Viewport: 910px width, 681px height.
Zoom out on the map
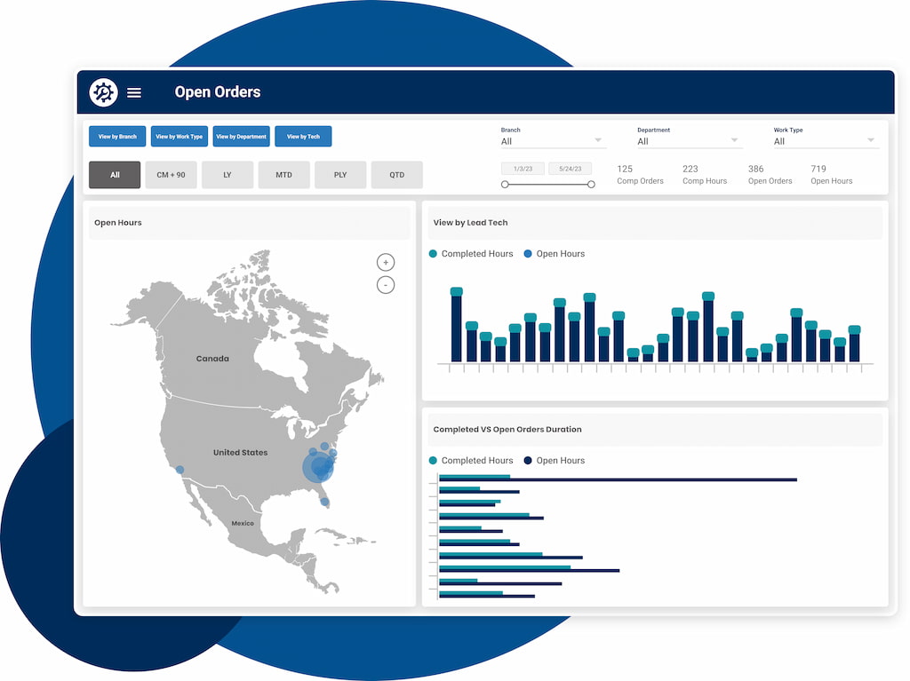(385, 285)
